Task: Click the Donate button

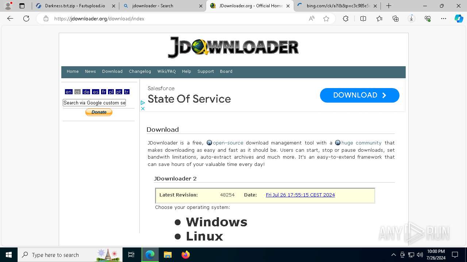Action: coord(99,112)
